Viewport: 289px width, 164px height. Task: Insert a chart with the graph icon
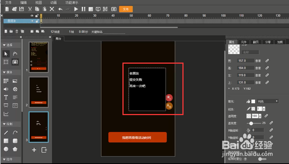click(x=6, y=114)
